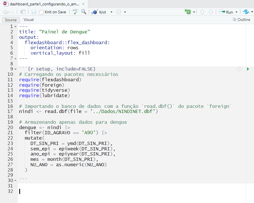The height and width of the screenshot is (203, 254).
Task: Click on require(flexdashboard) line
Action: pyautogui.click(x=50, y=80)
